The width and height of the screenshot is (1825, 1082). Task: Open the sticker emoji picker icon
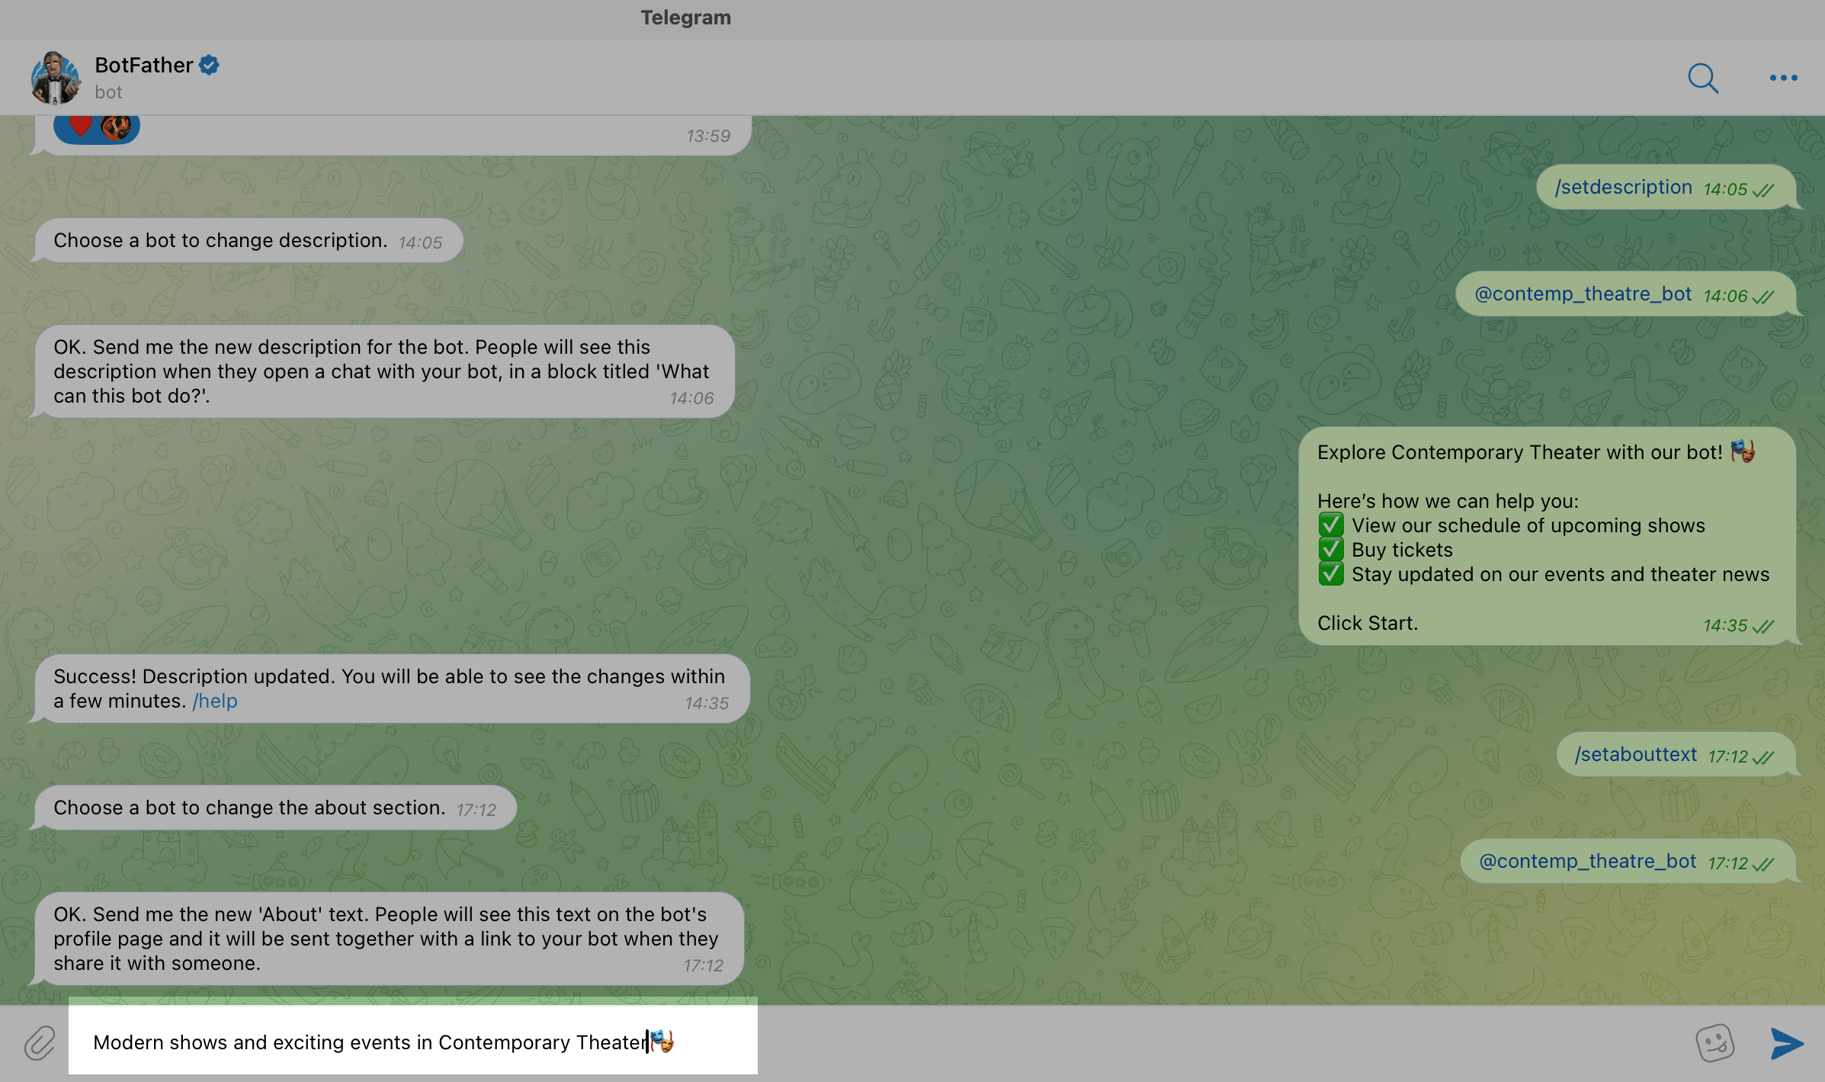[x=1714, y=1042]
